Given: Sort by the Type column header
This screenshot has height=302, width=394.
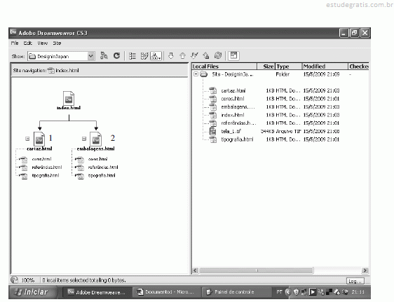Looking at the screenshot, I should [x=288, y=67].
